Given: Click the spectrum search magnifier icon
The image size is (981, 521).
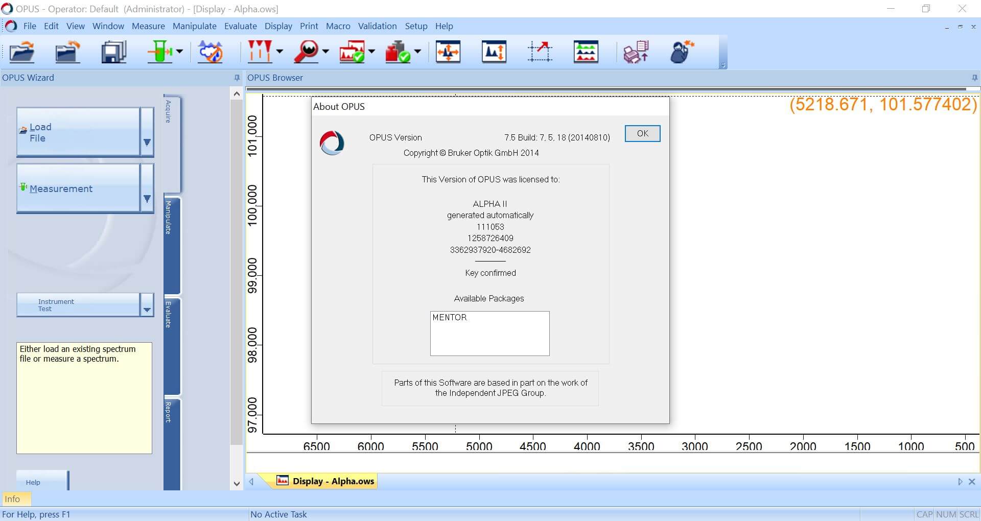Looking at the screenshot, I should (306, 52).
